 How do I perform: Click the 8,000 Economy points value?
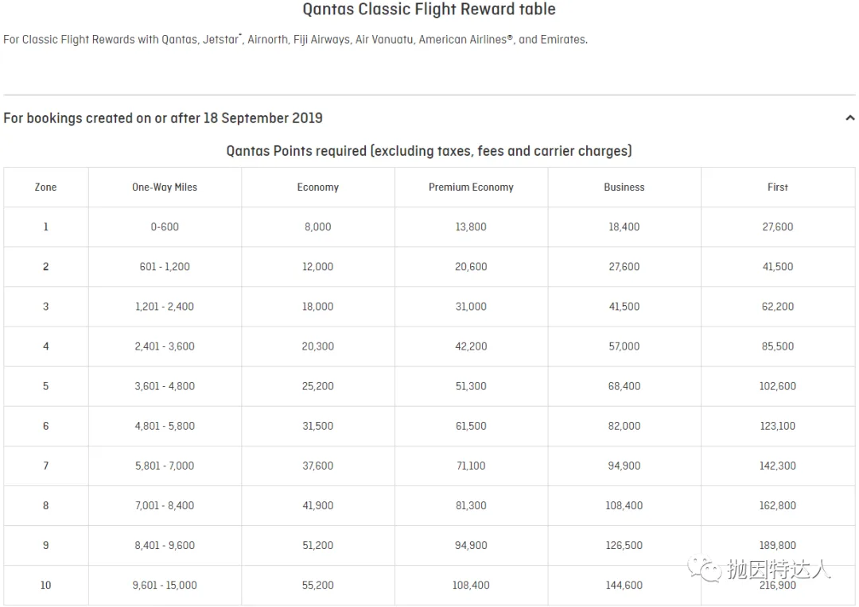(317, 226)
